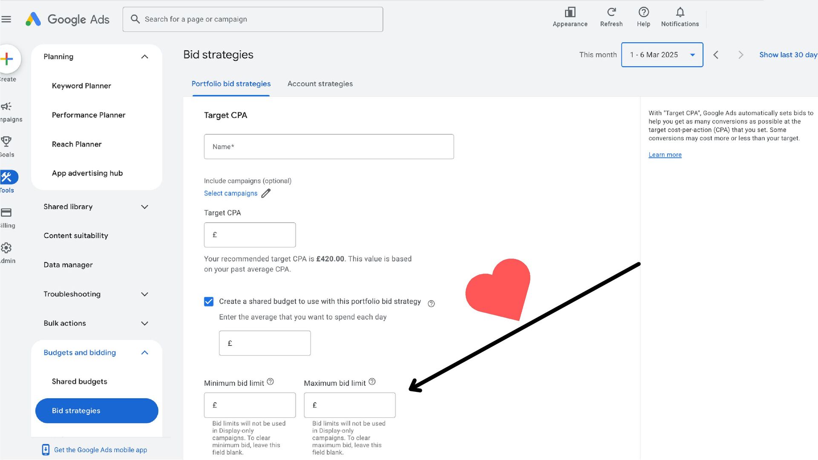Open Keyword Planner from the sidebar
Image resolution: width=818 pixels, height=460 pixels.
click(x=81, y=86)
